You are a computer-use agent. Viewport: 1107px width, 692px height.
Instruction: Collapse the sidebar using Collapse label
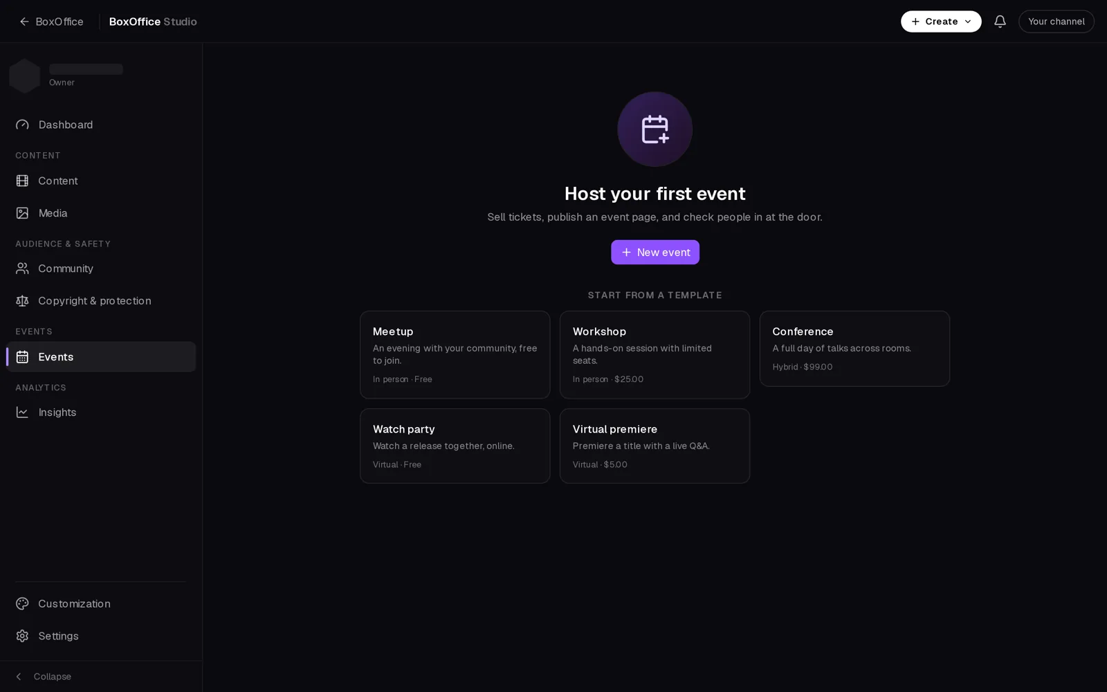point(53,677)
